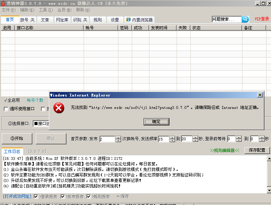Uncheck the 登录报告 checkbox
271x205 pixels.
(x=36, y=196)
